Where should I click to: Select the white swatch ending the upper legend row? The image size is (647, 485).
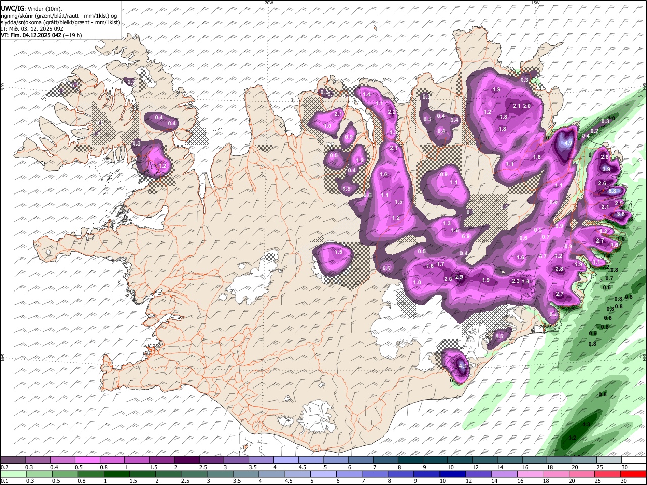pos(634,460)
